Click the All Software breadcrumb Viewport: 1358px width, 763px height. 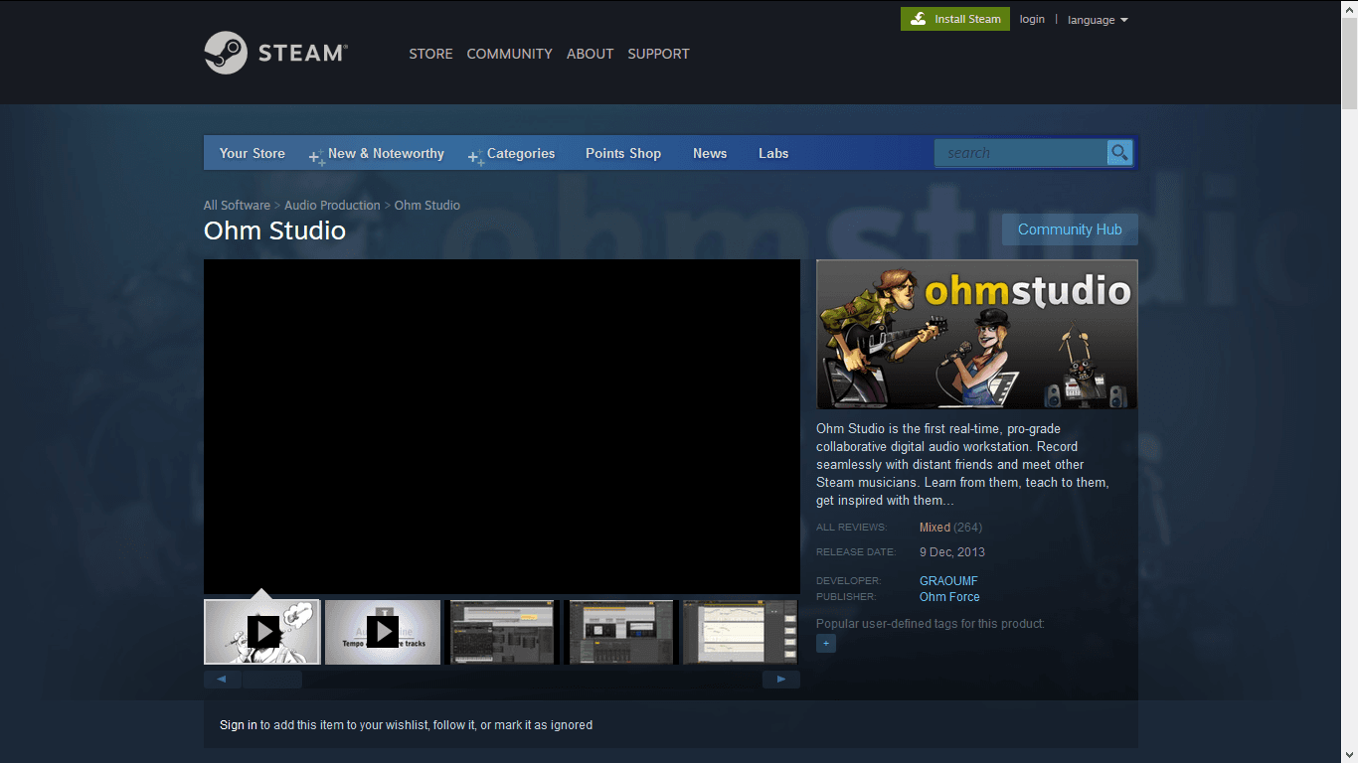tap(237, 206)
